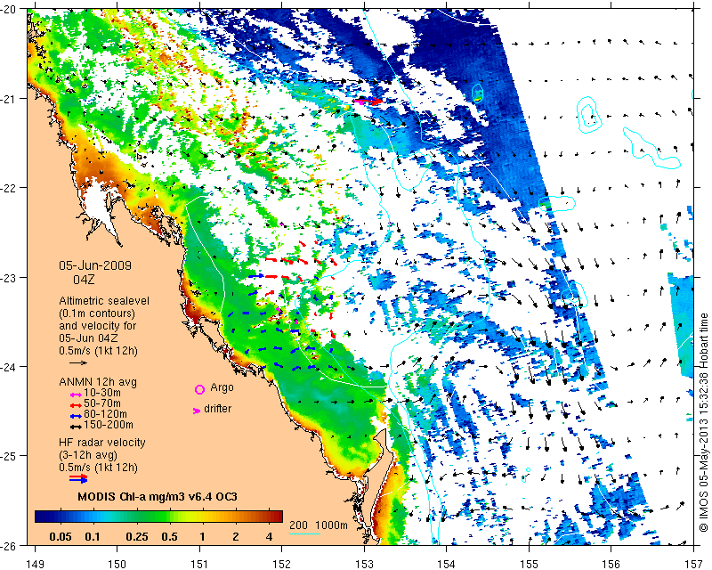Click the '(0.1m contours)' legend line
The image size is (712, 570).
coord(97,313)
